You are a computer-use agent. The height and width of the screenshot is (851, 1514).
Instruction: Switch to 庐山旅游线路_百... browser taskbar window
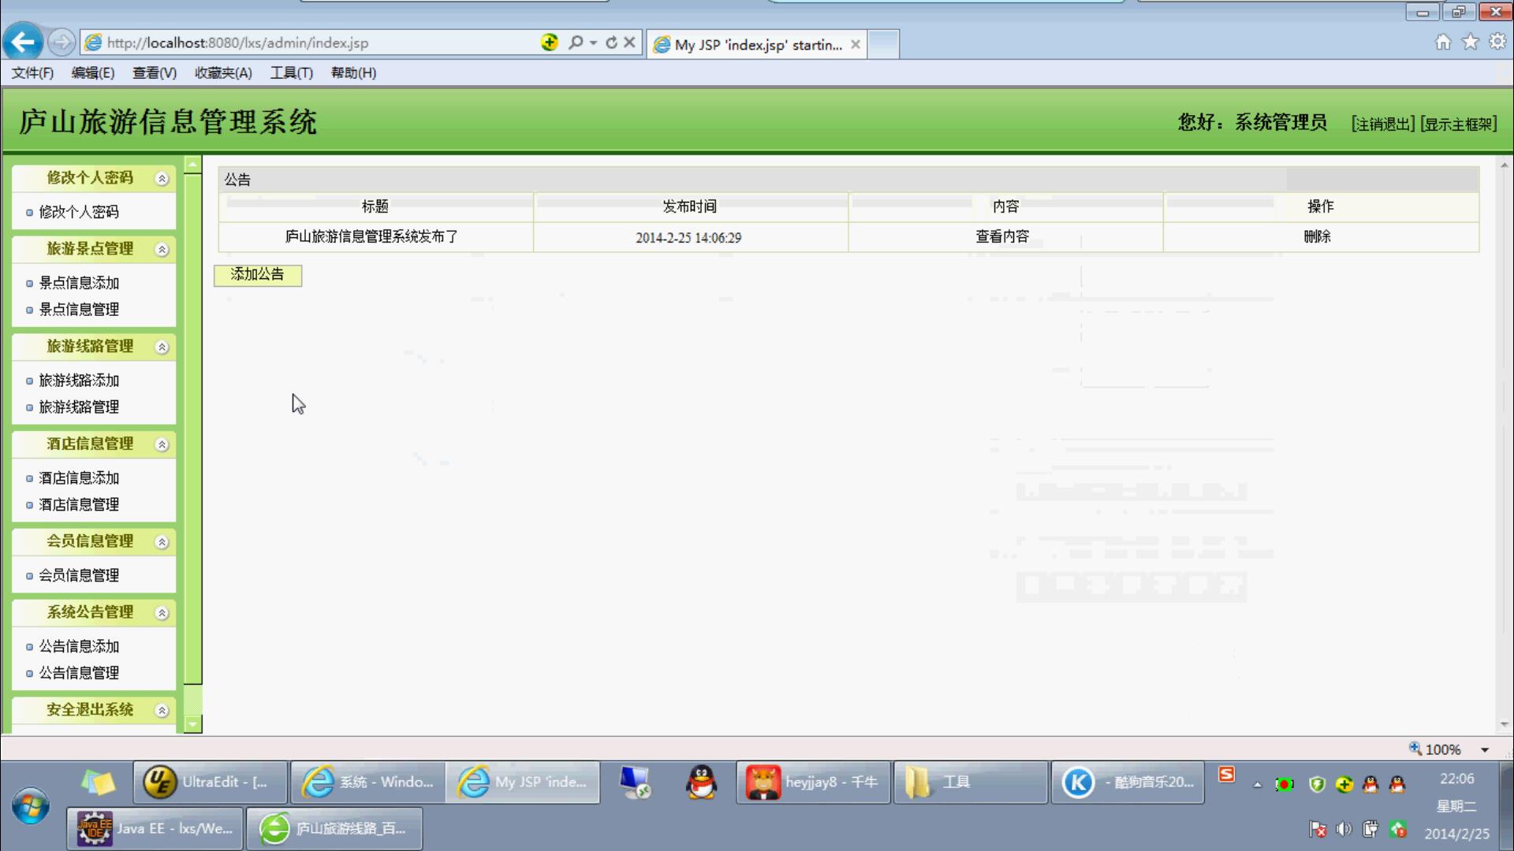(334, 829)
